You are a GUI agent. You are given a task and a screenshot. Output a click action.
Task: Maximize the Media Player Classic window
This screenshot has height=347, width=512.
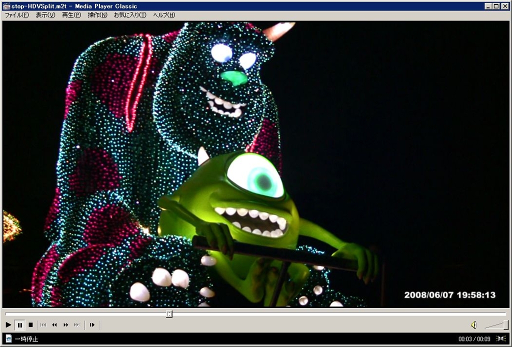point(496,6)
